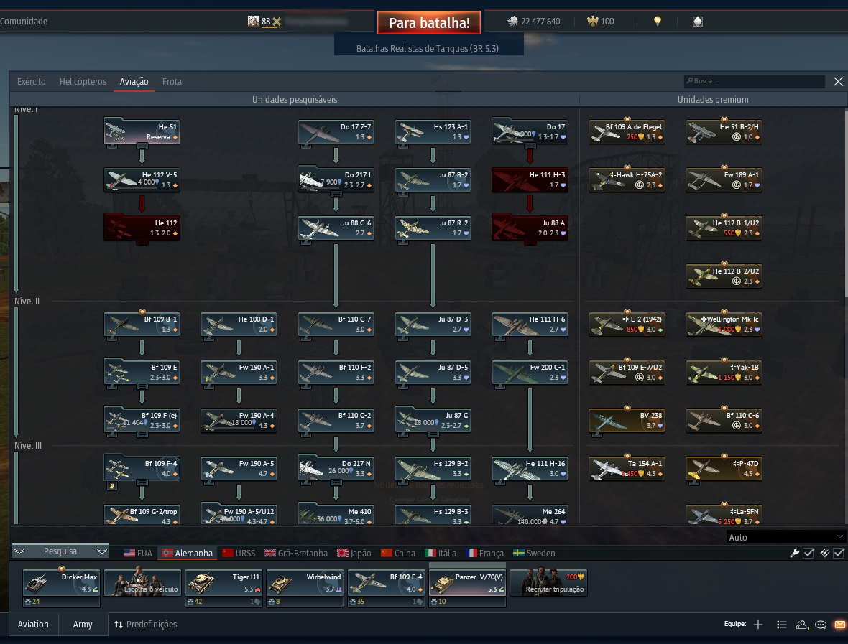Image resolution: width=848 pixels, height=644 pixels.
Task: Select the Hs 123 A-1 aircraft
Action: 433,132
